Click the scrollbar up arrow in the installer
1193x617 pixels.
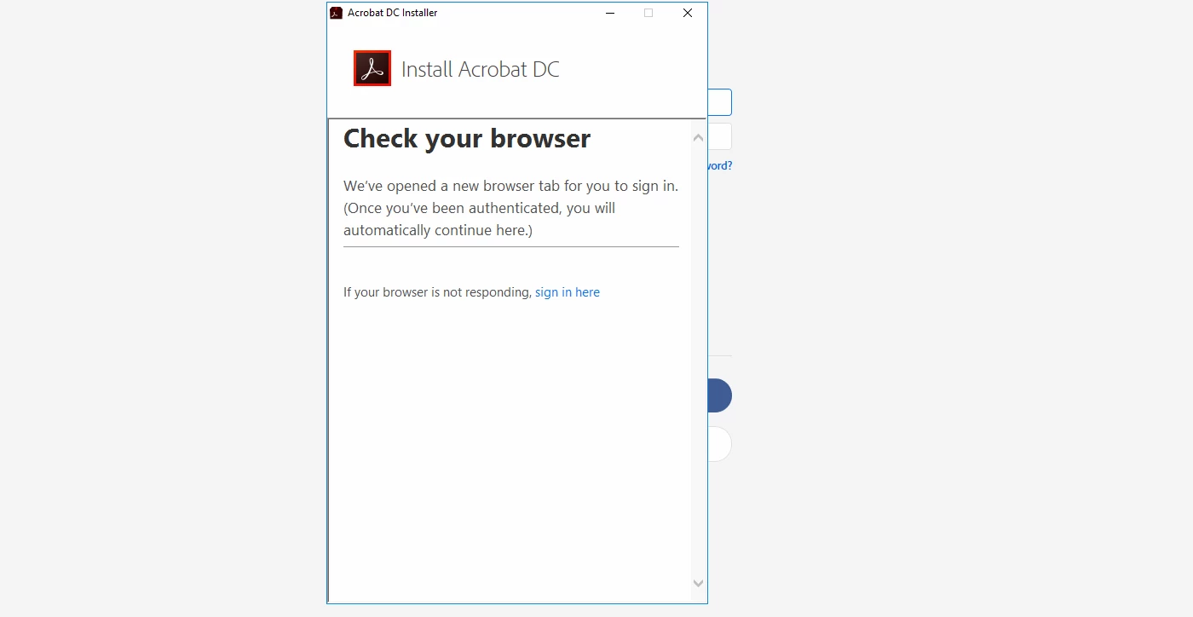[x=698, y=137]
